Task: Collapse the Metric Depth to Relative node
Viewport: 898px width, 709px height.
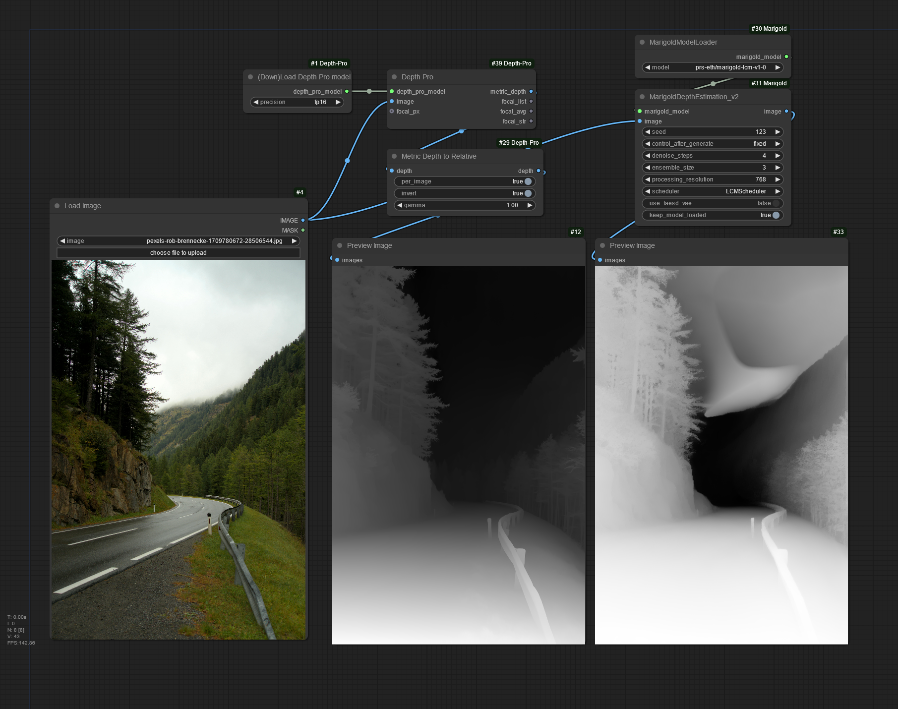Action: coord(394,156)
